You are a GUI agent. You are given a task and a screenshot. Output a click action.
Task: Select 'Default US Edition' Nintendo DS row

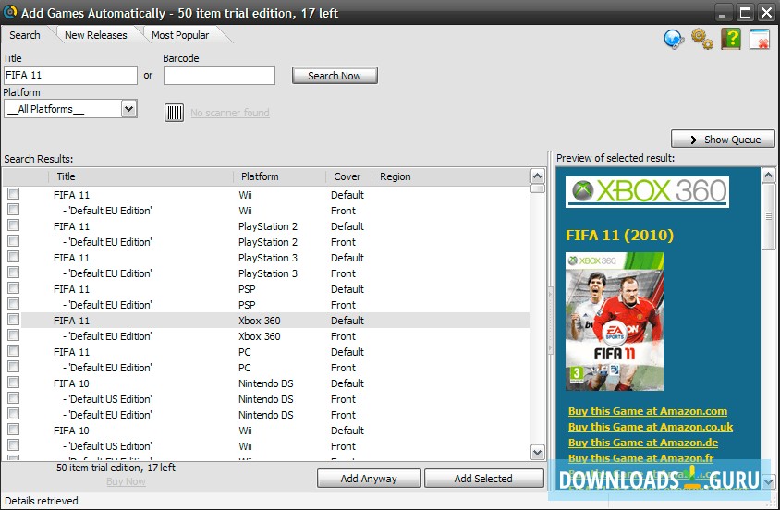[x=275, y=398]
